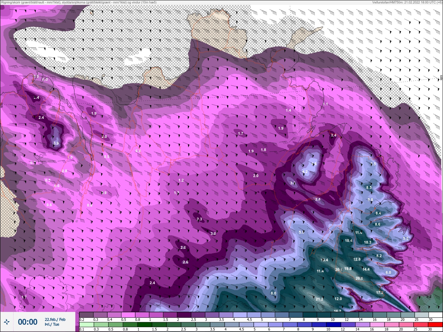The width and height of the screenshot is (443, 332).
Task: Click the 1.2 precipitation value on the map
Action: point(181,180)
